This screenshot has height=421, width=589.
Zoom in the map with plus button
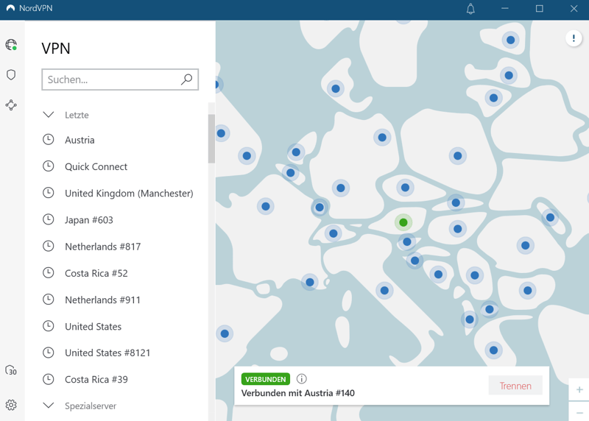(x=579, y=389)
